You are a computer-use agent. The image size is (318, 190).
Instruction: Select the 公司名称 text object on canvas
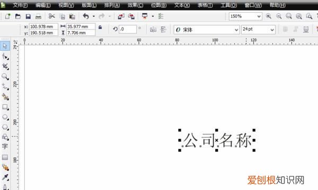217,140
